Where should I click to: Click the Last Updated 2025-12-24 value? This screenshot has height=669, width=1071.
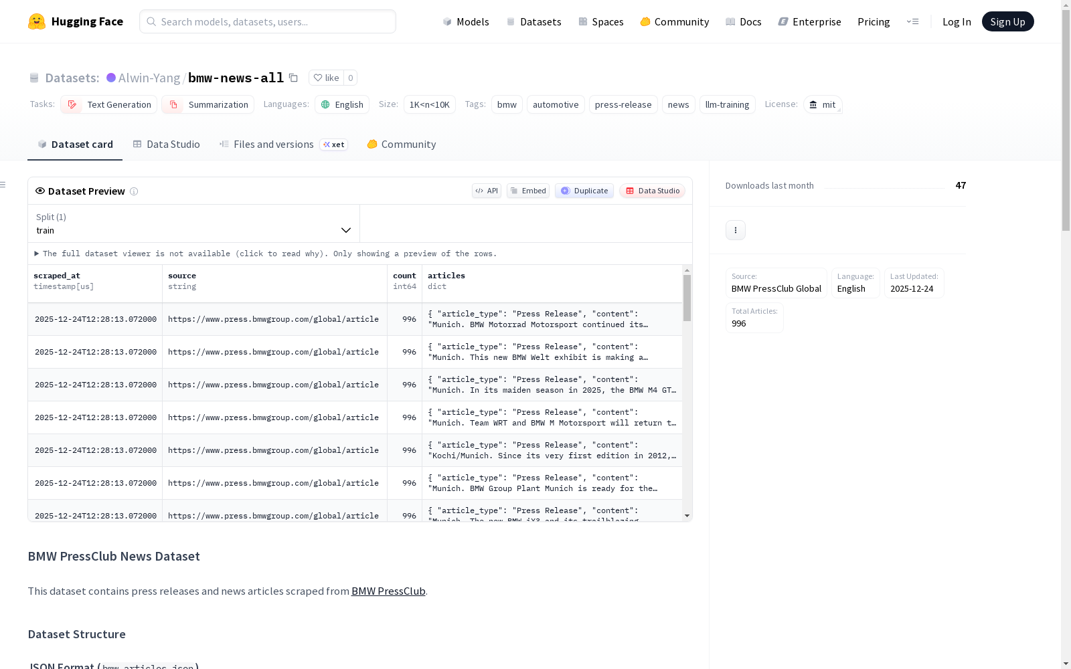coord(912,288)
